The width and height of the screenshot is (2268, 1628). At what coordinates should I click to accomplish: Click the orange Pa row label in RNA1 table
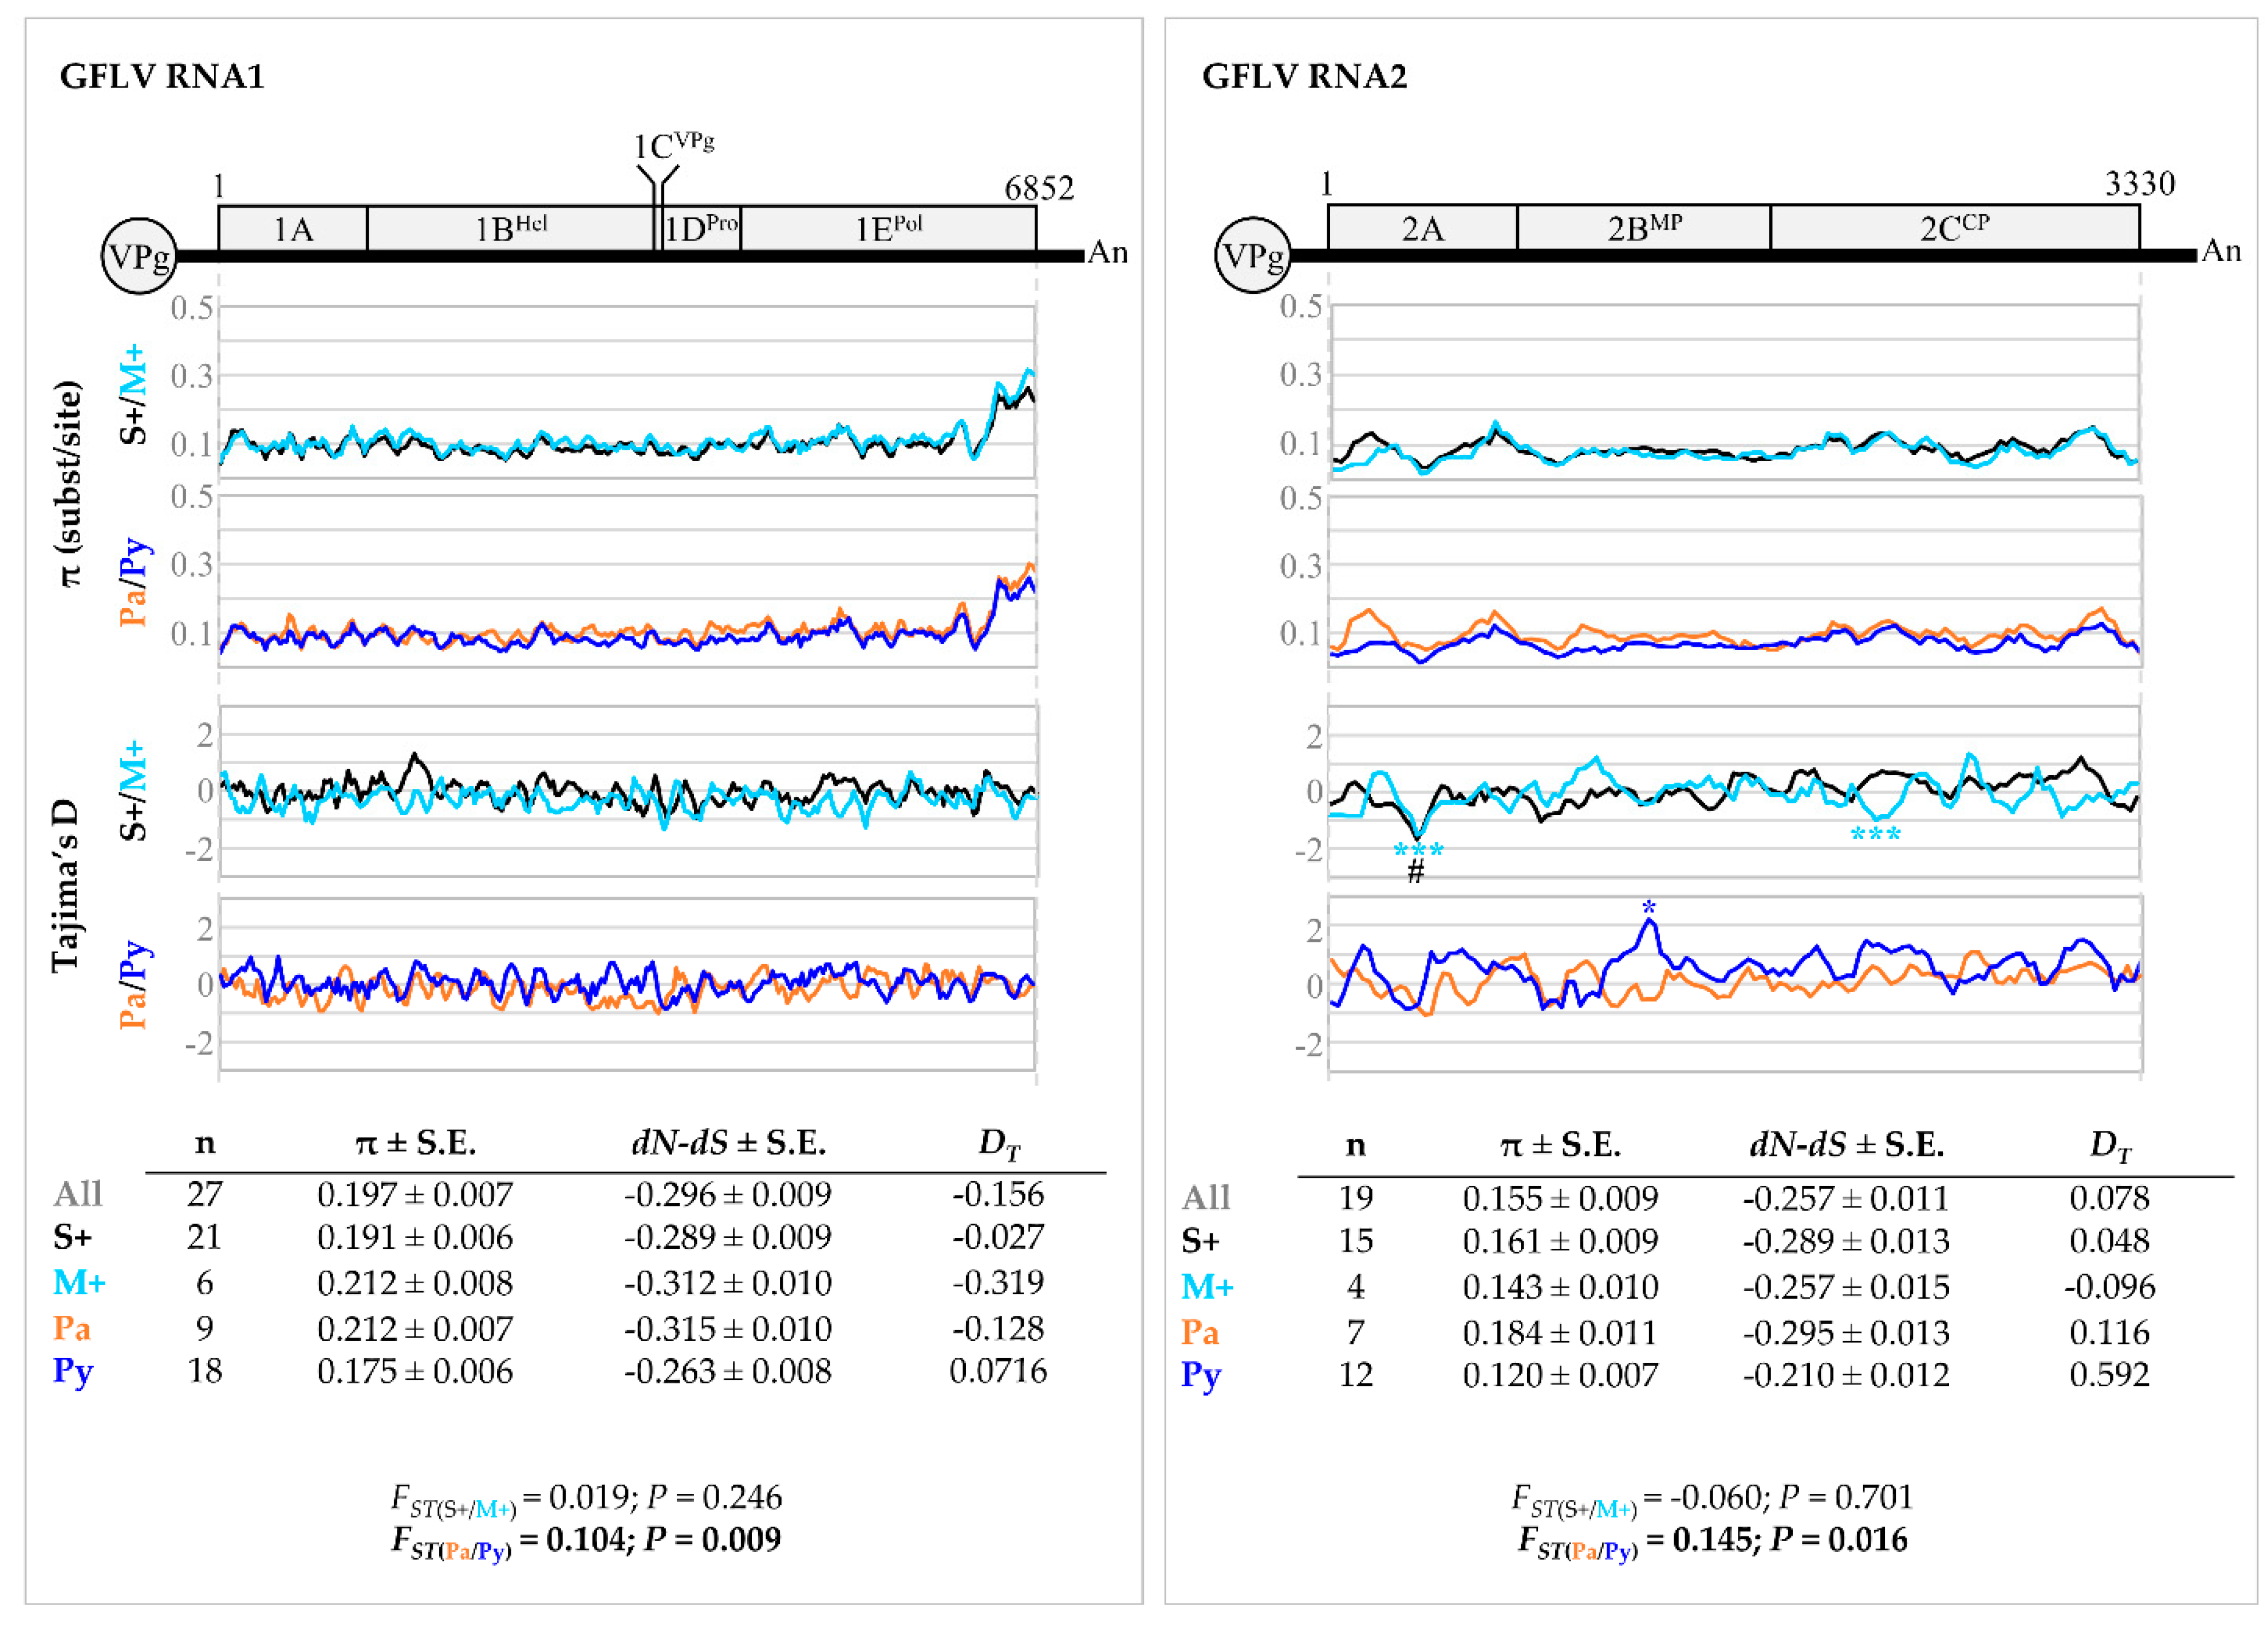pyautogui.click(x=72, y=1328)
